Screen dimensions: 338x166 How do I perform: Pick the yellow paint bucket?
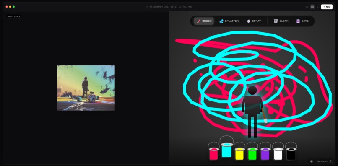[239, 151]
